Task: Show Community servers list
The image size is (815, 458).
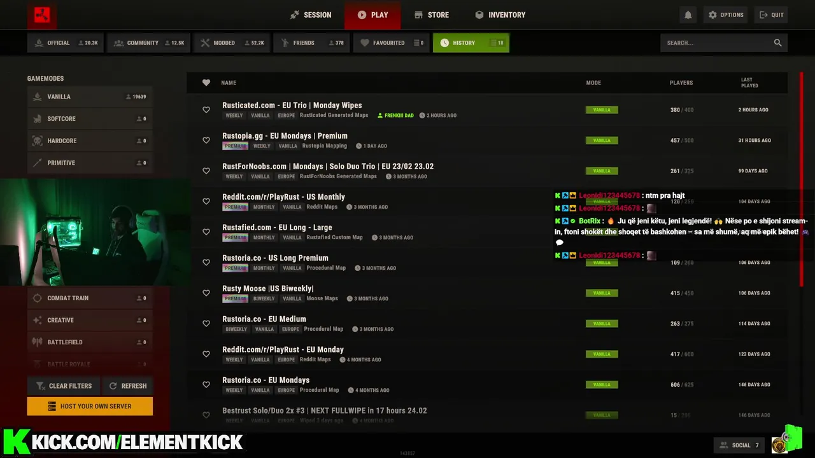Action: [148, 43]
